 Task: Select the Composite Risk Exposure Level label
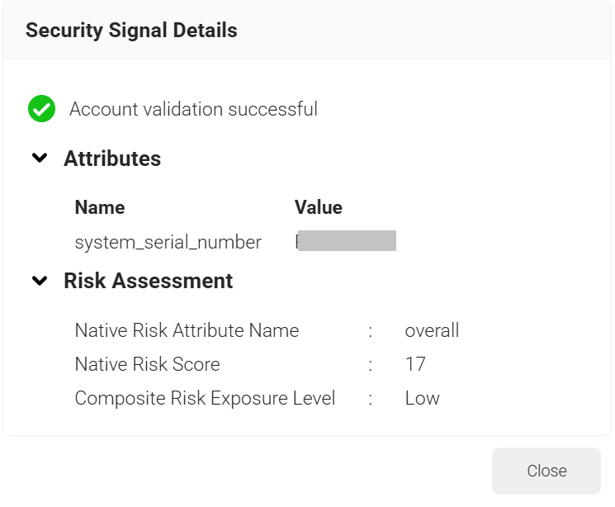(x=205, y=398)
